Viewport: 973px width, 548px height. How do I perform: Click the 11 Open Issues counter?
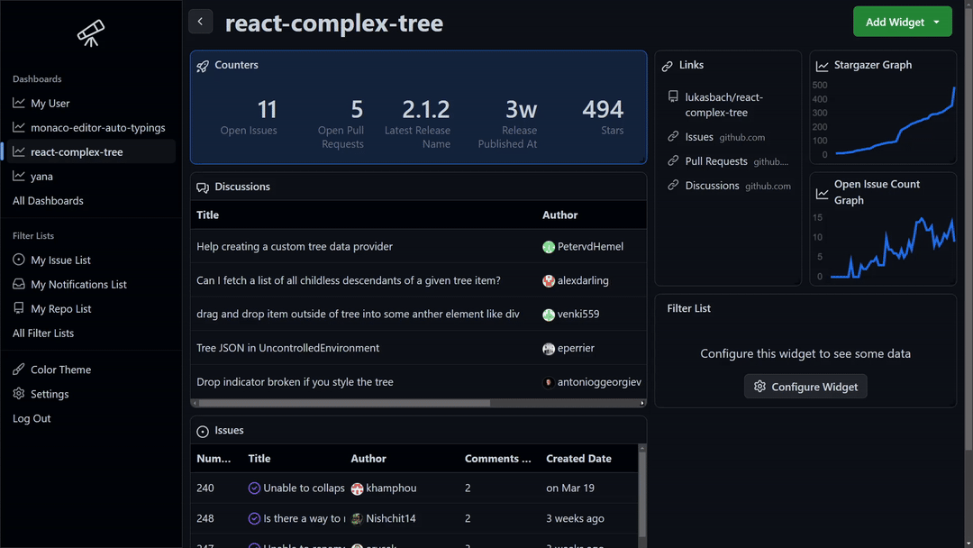[249, 116]
